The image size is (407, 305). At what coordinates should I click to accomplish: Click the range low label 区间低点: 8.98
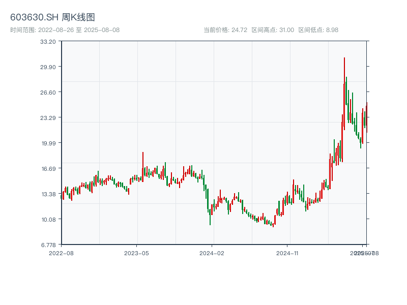tap(318, 30)
